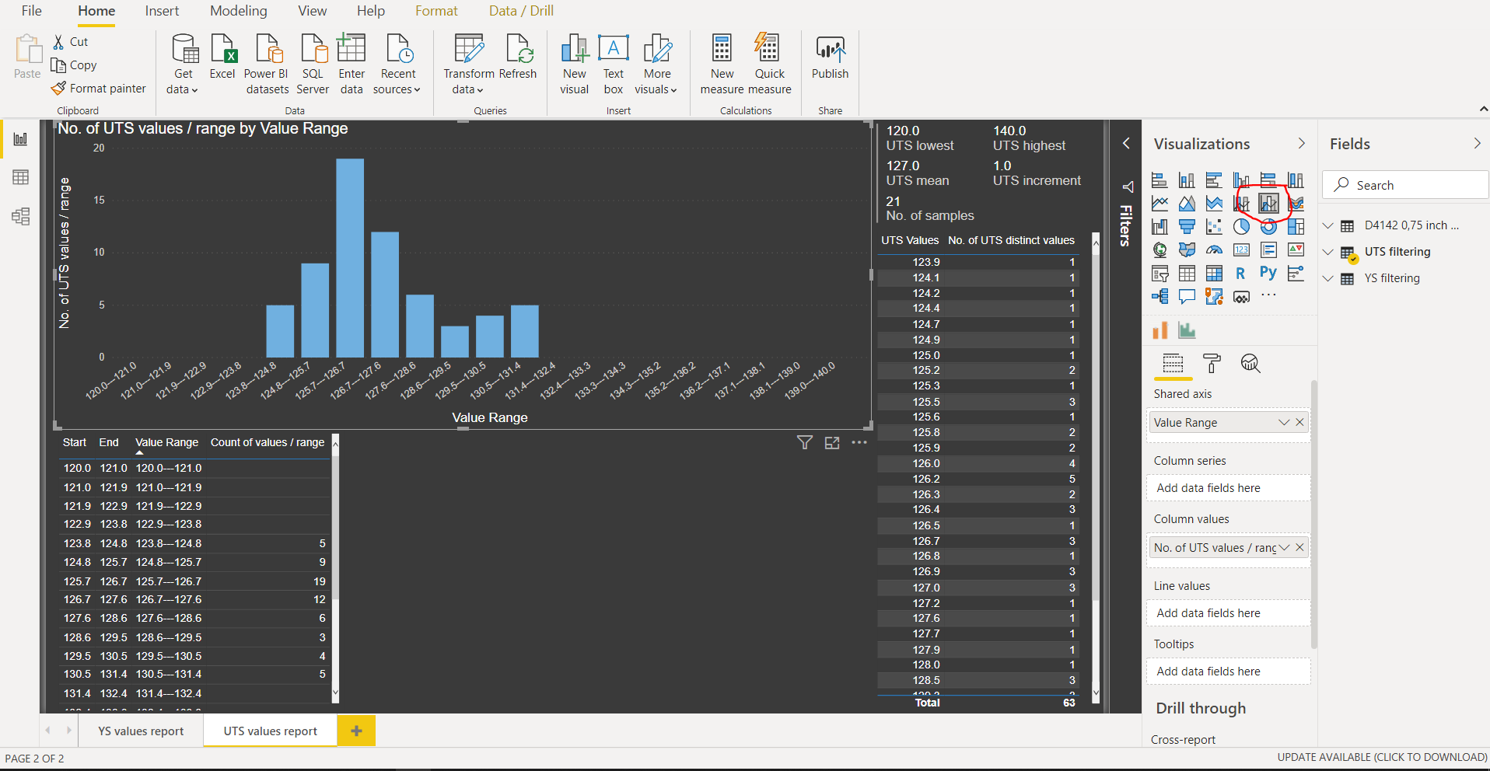The width and height of the screenshot is (1490, 771).
Task: Expand the D4142 0,75 inch table
Action: pos(1328,225)
